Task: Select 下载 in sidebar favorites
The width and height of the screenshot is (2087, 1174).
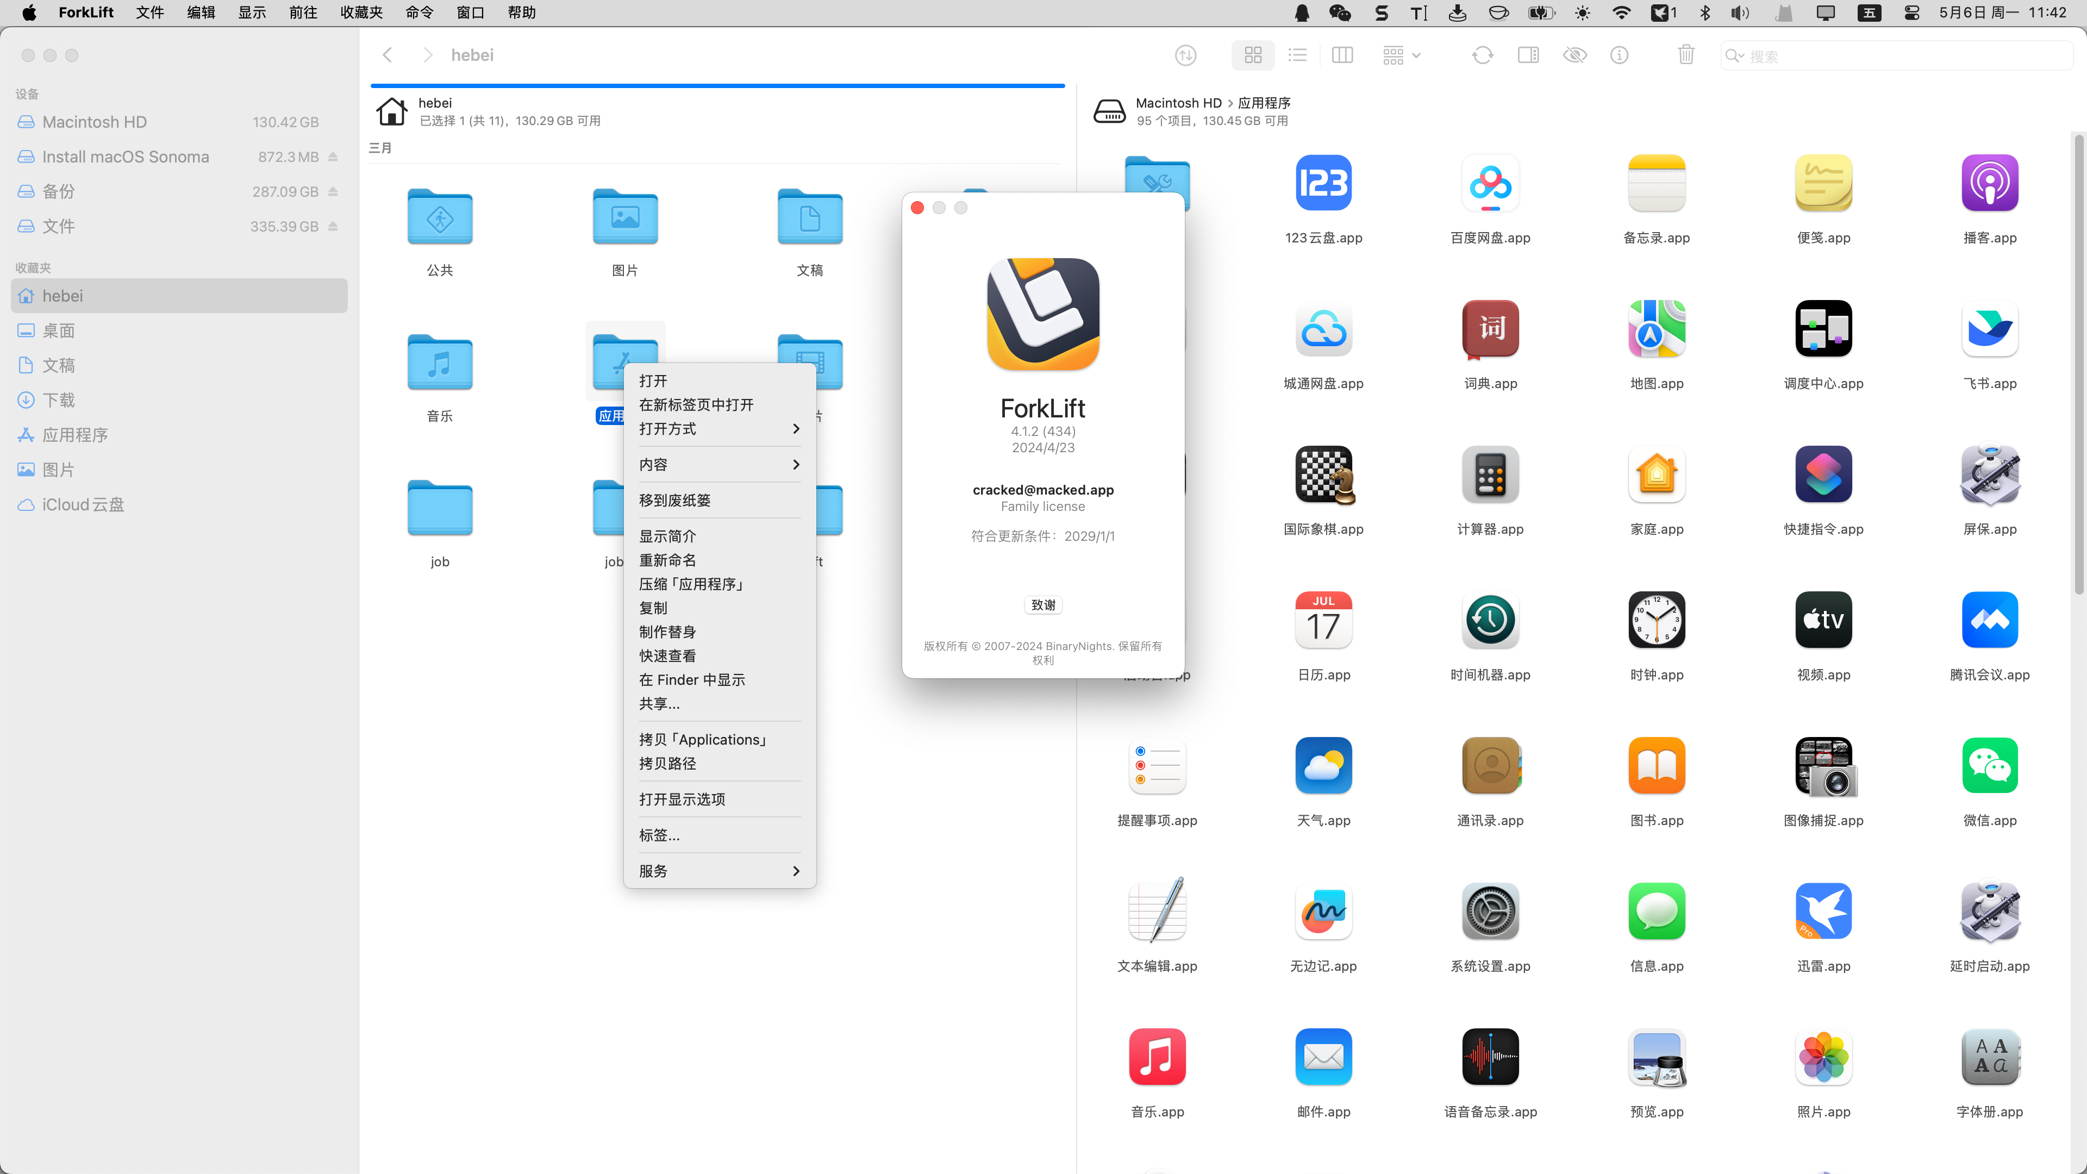Action: tap(58, 400)
